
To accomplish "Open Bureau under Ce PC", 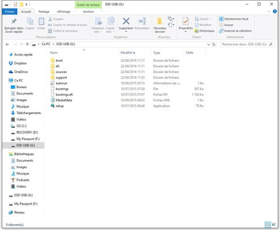I will 21,87.
